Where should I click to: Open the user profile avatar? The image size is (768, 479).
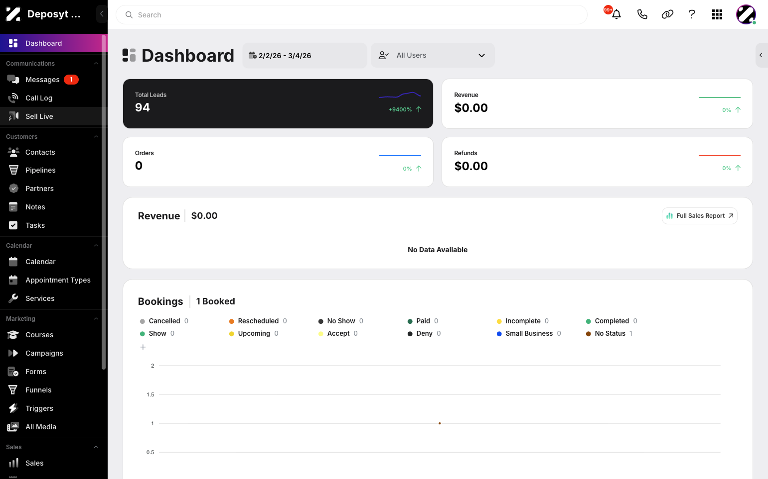(x=746, y=14)
